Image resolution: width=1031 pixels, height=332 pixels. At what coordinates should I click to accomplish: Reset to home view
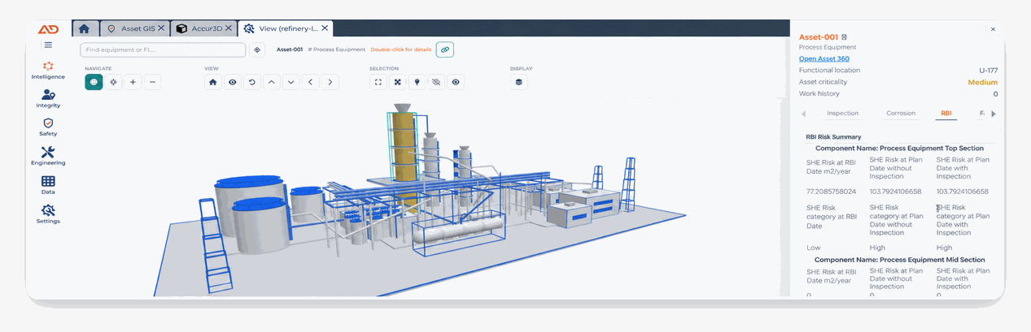[x=213, y=82]
